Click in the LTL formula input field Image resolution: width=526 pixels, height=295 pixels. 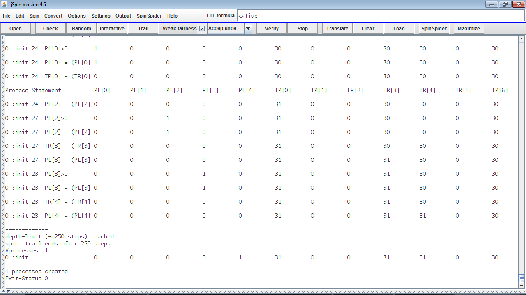[380, 16]
